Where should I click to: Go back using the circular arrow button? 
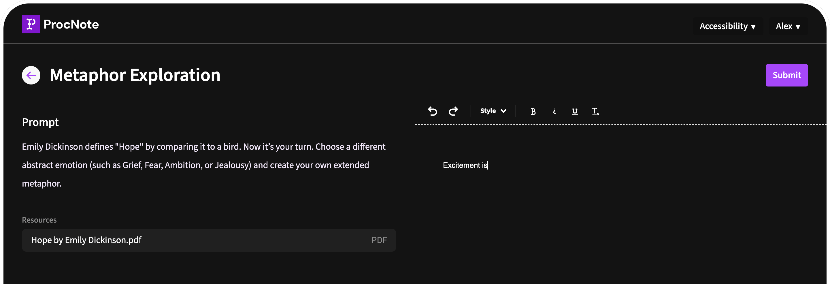click(x=31, y=75)
